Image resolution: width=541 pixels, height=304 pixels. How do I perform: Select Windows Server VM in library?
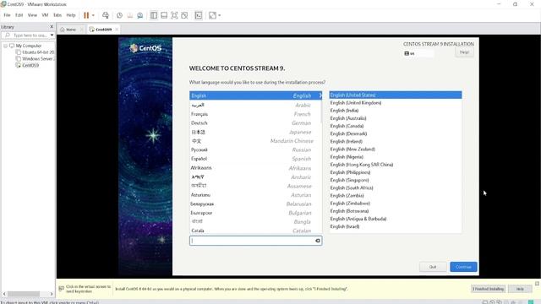click(38, 59)
